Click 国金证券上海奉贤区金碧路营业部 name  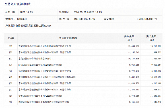point(44,102)
